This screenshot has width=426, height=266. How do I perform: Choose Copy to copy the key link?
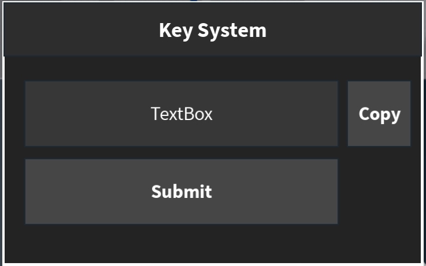tap(379, 114)
